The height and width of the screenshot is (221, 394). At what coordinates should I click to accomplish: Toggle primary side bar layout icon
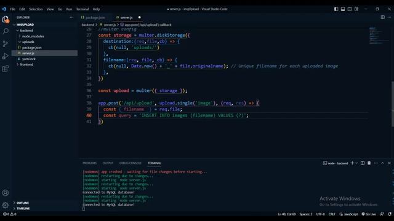click(336, 9)
